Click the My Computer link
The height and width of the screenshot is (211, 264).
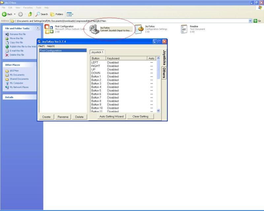tap(16, 83)
